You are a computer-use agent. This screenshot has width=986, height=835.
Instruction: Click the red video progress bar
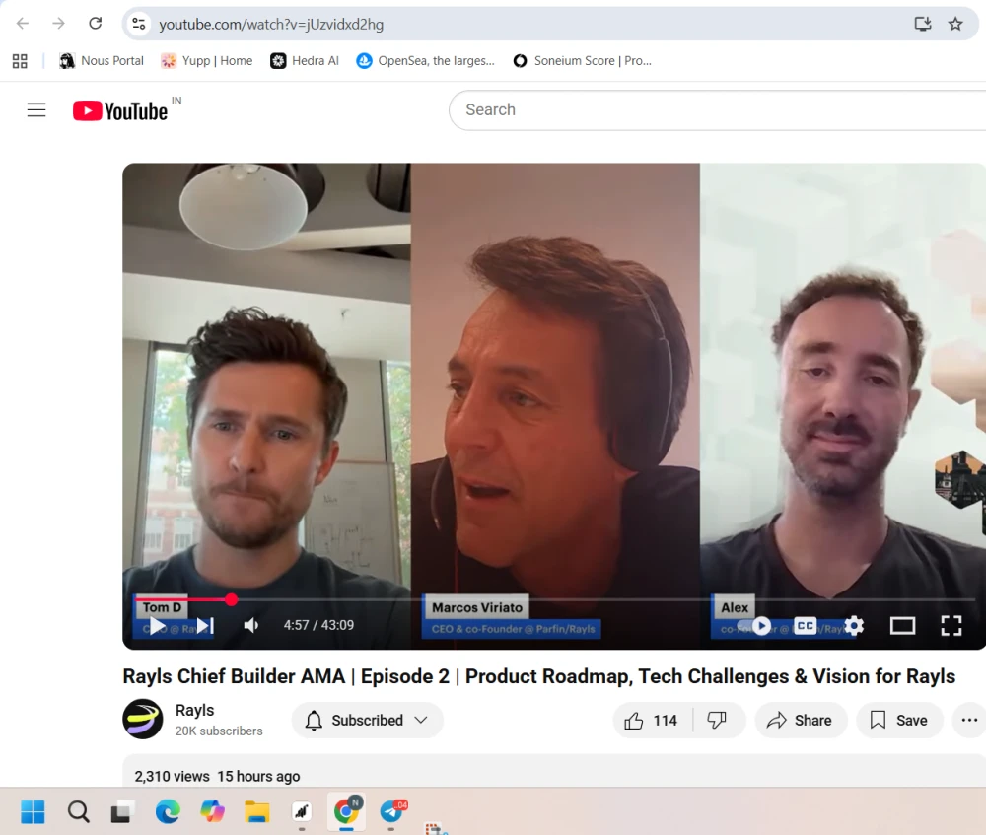pos(182,599)
